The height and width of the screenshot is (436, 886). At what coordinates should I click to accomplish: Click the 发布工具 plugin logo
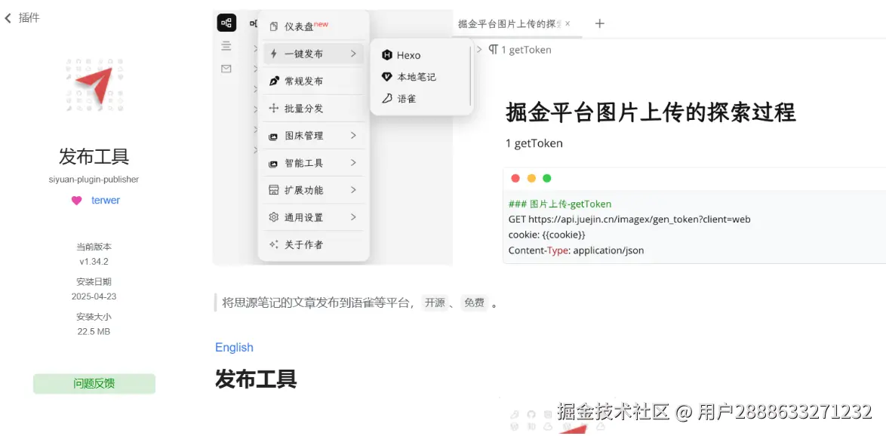pyautogui.click(x=94, y=84)
